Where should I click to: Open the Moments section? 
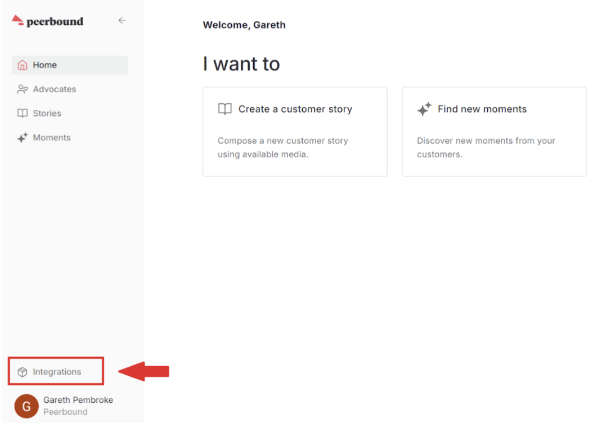coord(70,137)
